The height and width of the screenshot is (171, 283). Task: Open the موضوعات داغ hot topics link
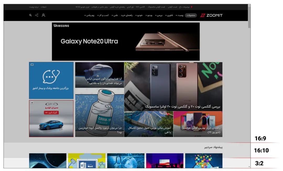[186, 7]
